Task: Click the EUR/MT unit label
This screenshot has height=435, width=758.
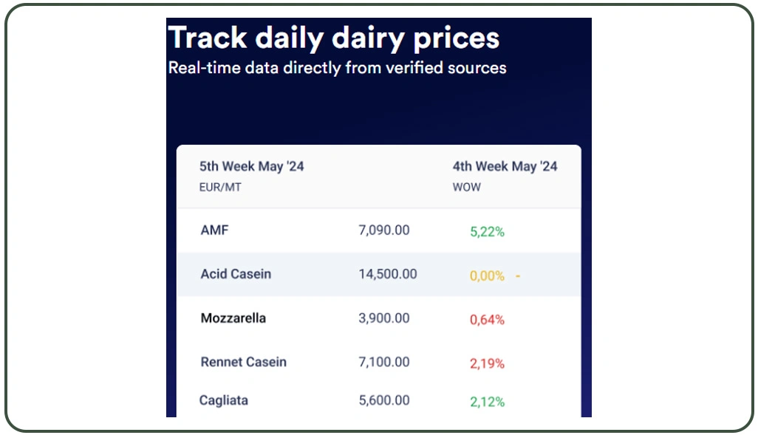Action: (x=220, y=188)
